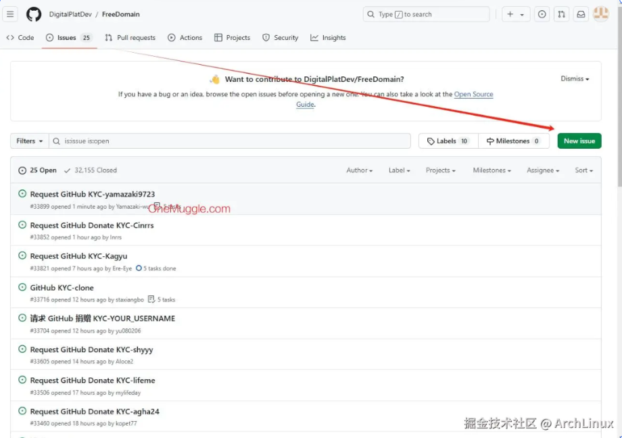Viewport: 622px width, 438px height.
Task: Click the open-issue icon beside KYC-yamazaki9723
Action: point(22,193)
